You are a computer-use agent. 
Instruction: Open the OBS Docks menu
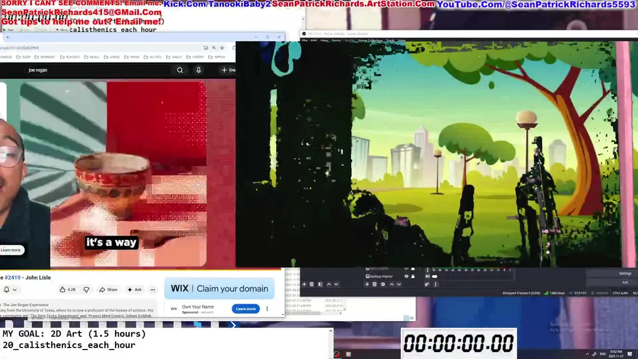(336, 41)
